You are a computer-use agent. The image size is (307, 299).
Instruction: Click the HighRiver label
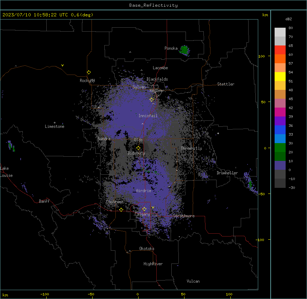point(153,264)
